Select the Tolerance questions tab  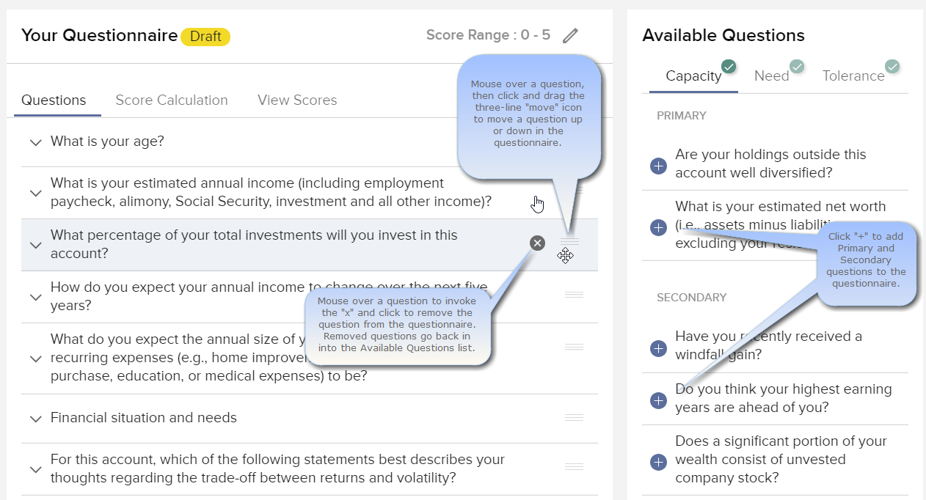coord(853,76)
